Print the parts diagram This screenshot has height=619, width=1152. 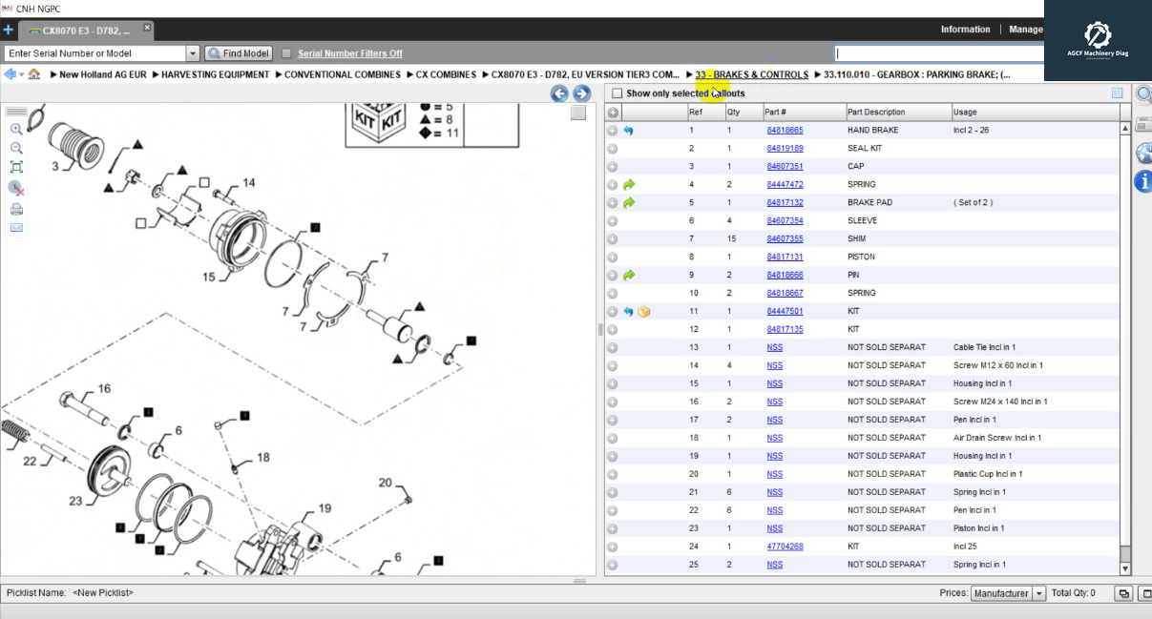pos(16,209)
